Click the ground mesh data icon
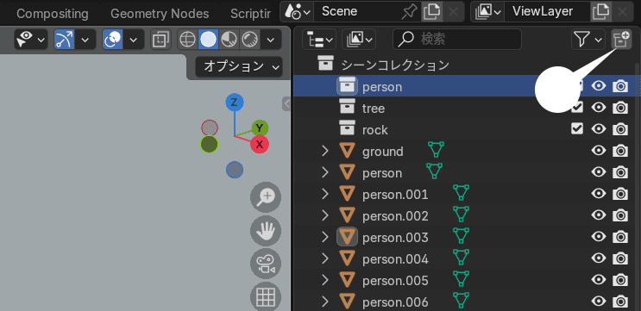The image size is (641, 311). pos(436,150)
